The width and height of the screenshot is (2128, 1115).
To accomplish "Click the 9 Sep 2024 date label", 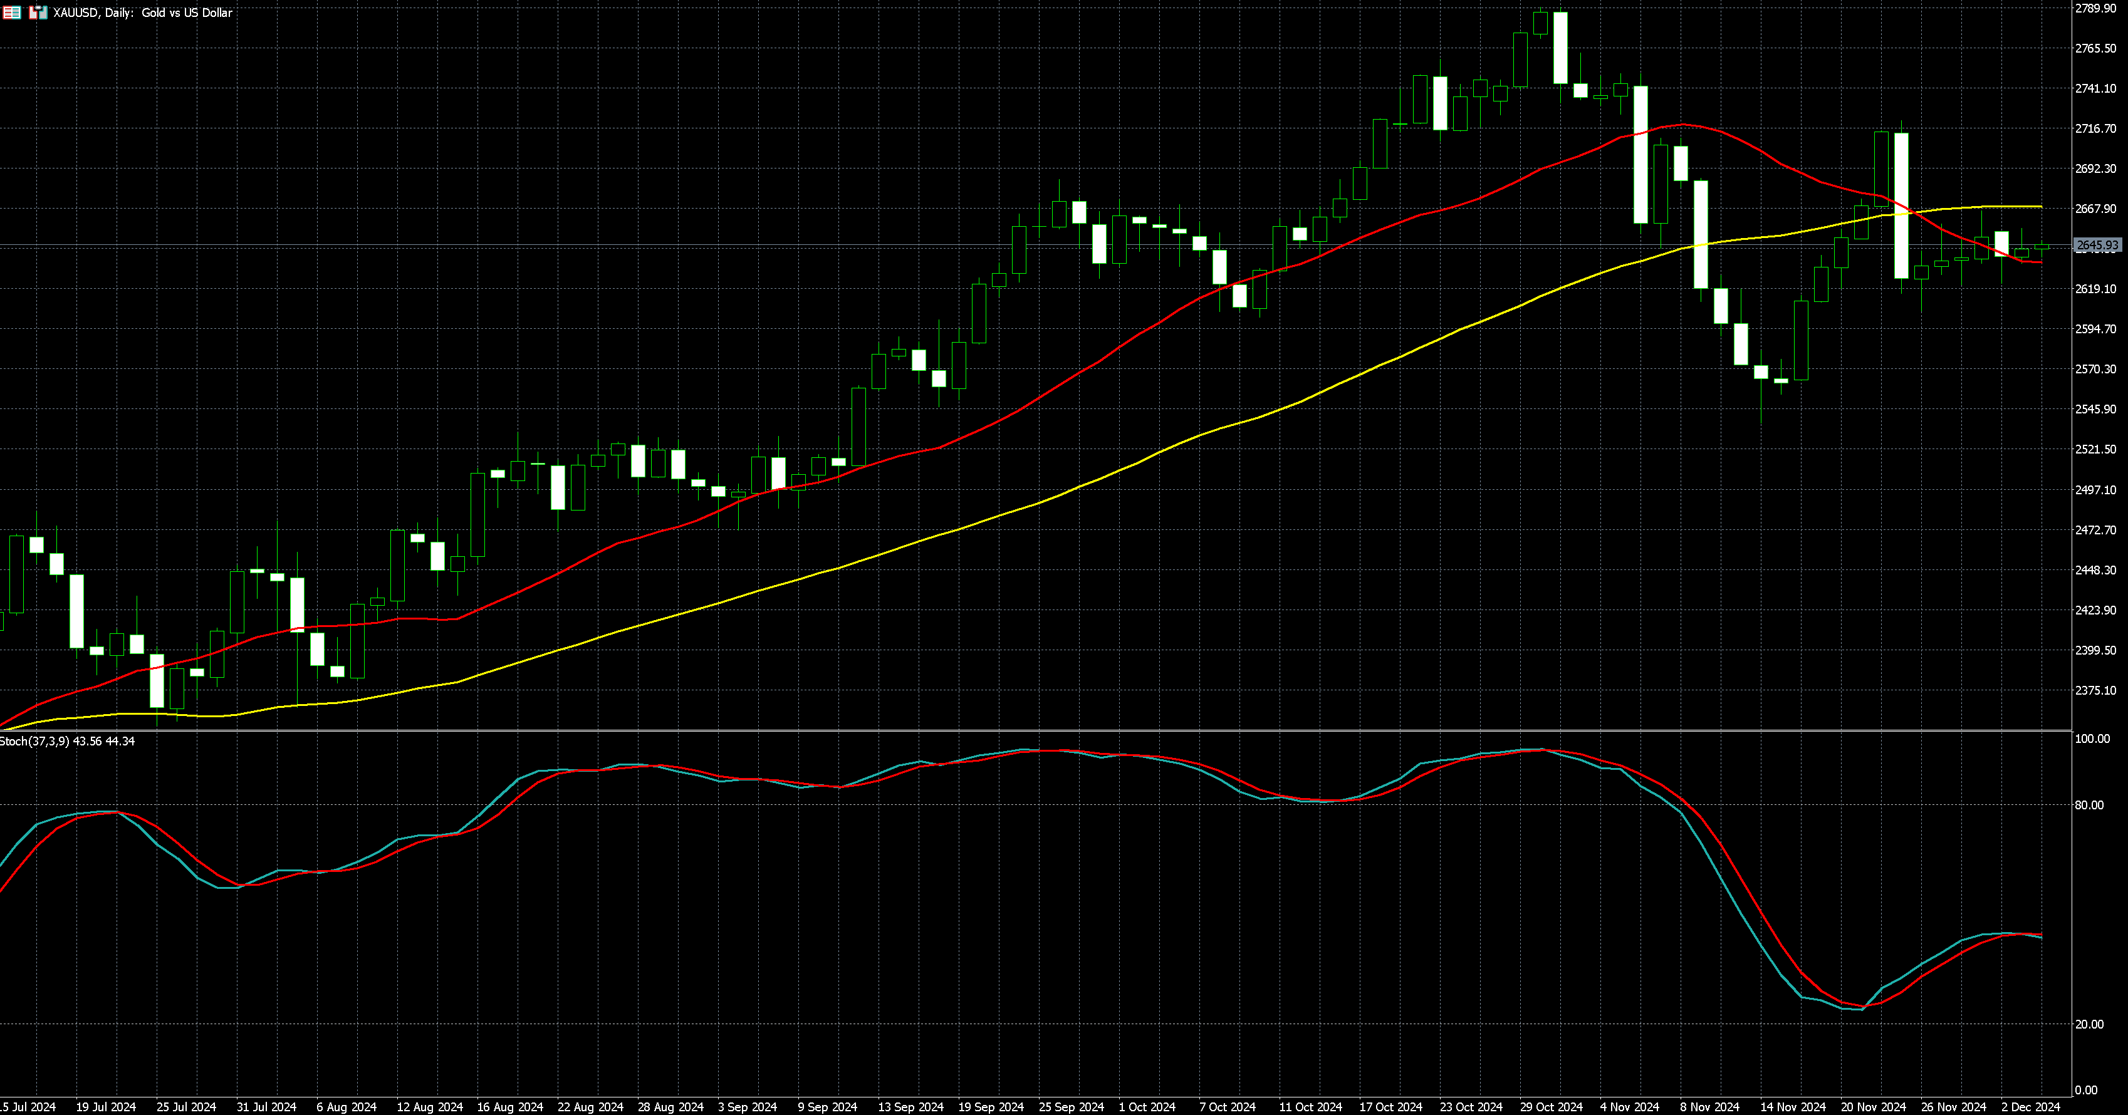I will (x=827, y=1107).
